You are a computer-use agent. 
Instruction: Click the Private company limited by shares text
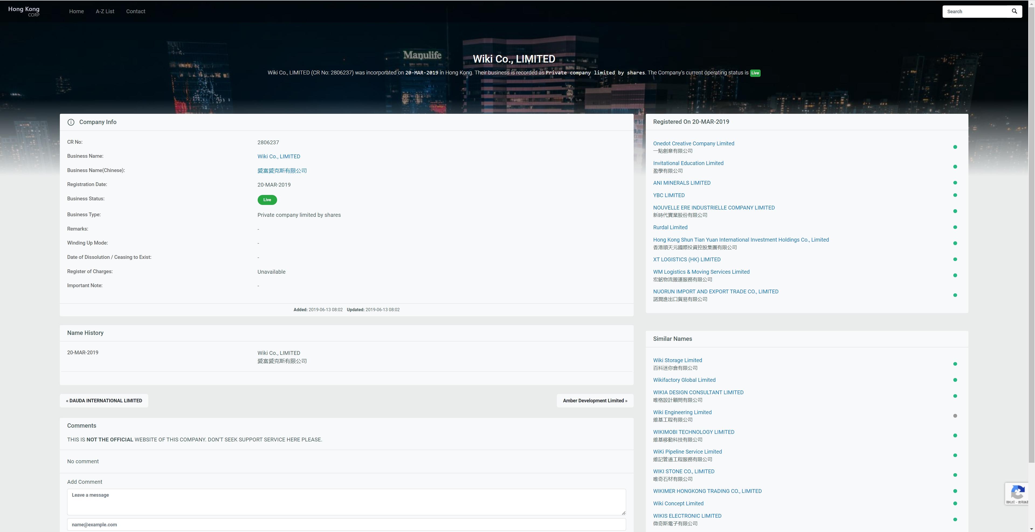(299, 215)
